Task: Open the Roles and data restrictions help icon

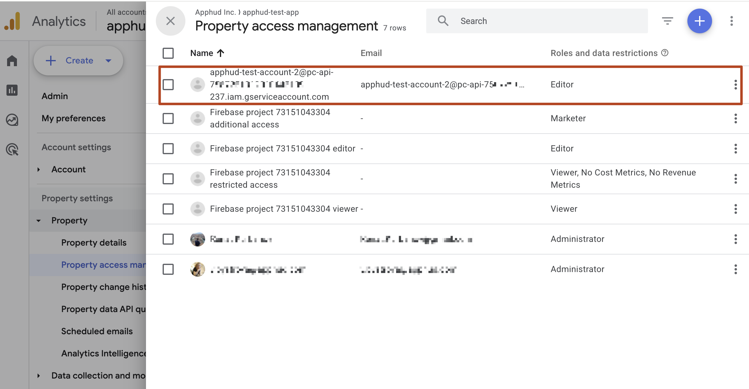Action: pos(665,53)
